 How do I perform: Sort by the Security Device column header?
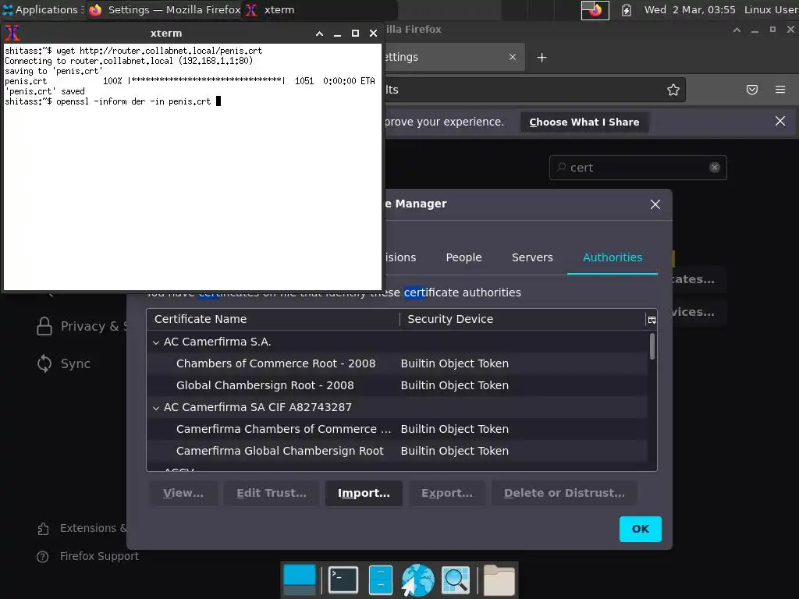(x=523, y=319)
